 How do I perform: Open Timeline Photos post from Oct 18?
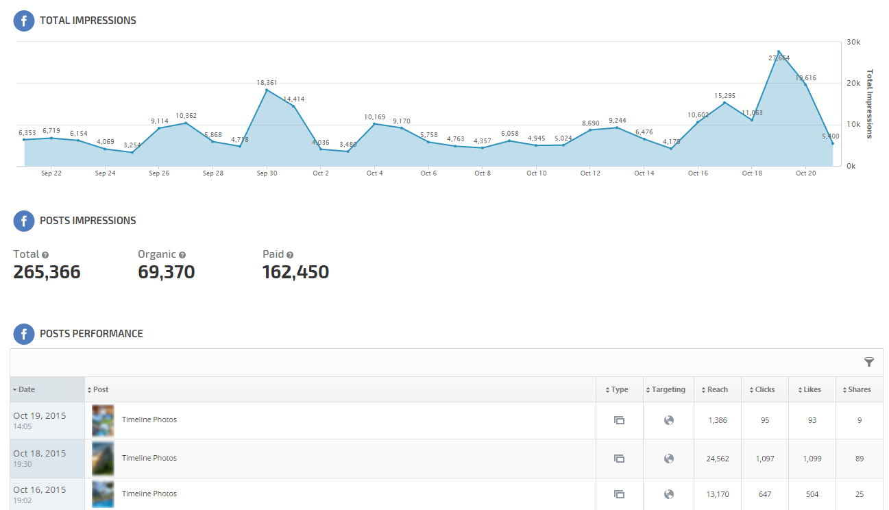[x=149, y=458]
